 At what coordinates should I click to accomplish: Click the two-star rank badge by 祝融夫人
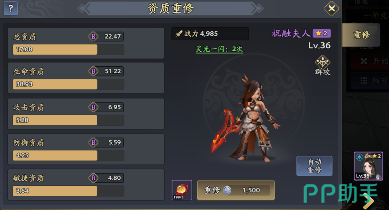point(322,33)
